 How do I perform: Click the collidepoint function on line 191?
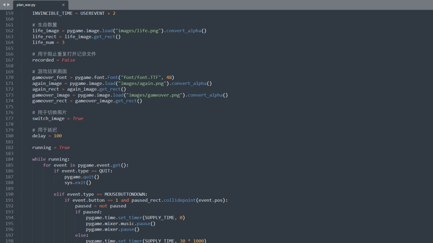point(180,200)
